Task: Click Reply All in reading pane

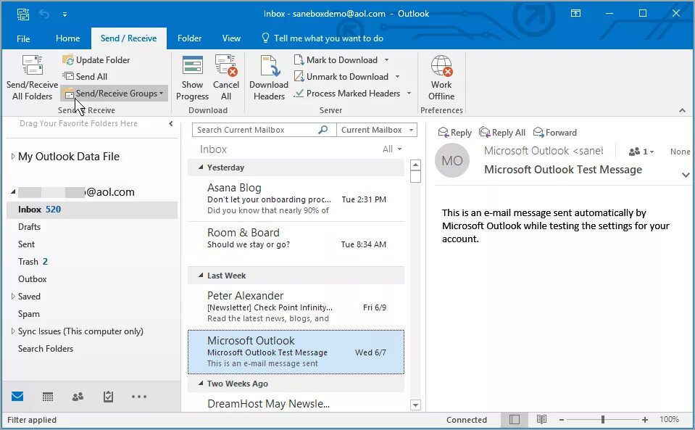Action: [x=502, y=132]
